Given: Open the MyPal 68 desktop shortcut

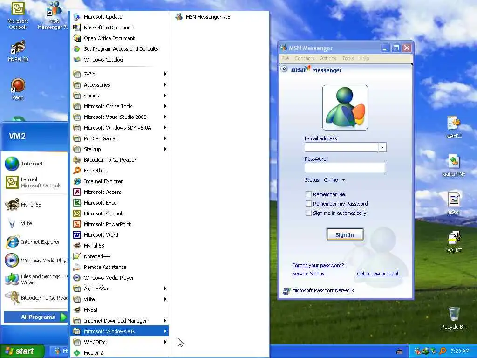Looking at the screenshot, I should [x=18, y=51].
